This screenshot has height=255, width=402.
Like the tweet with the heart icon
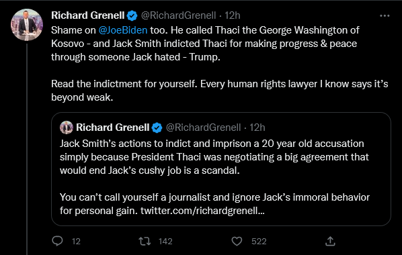pos(237,241)
